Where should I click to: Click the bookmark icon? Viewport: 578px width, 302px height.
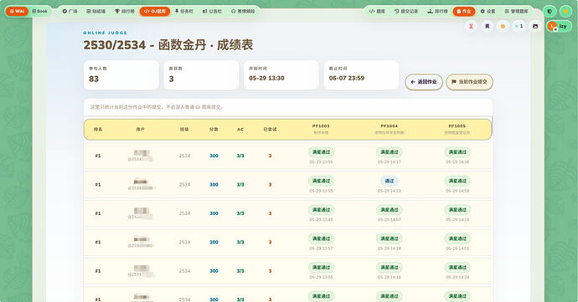[x=487, y=26]
